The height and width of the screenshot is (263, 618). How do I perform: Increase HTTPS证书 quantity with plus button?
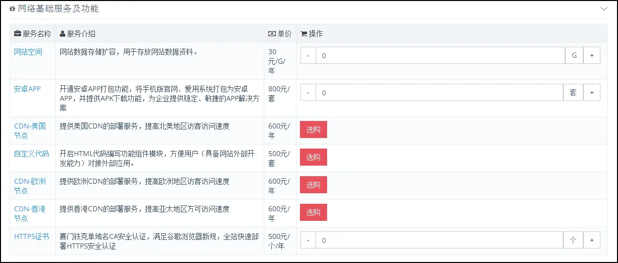click(591, 240)
